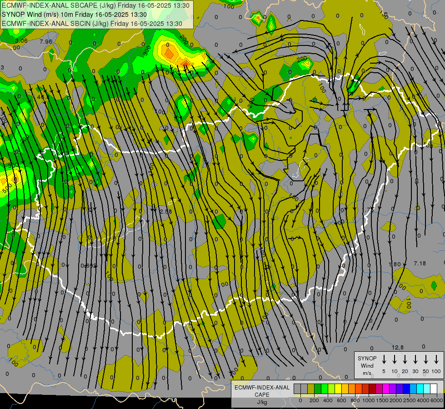Click the m/s unit label in wind legend
Screen dimensions: 445x409
367,373
